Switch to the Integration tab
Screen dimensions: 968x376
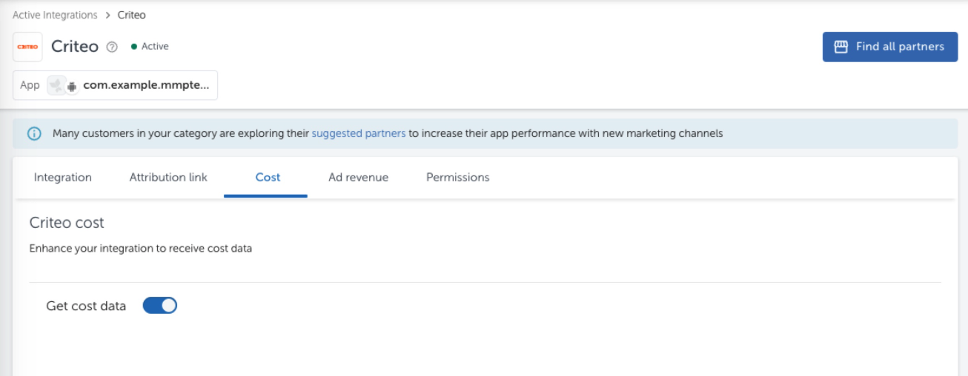[63, 178]
